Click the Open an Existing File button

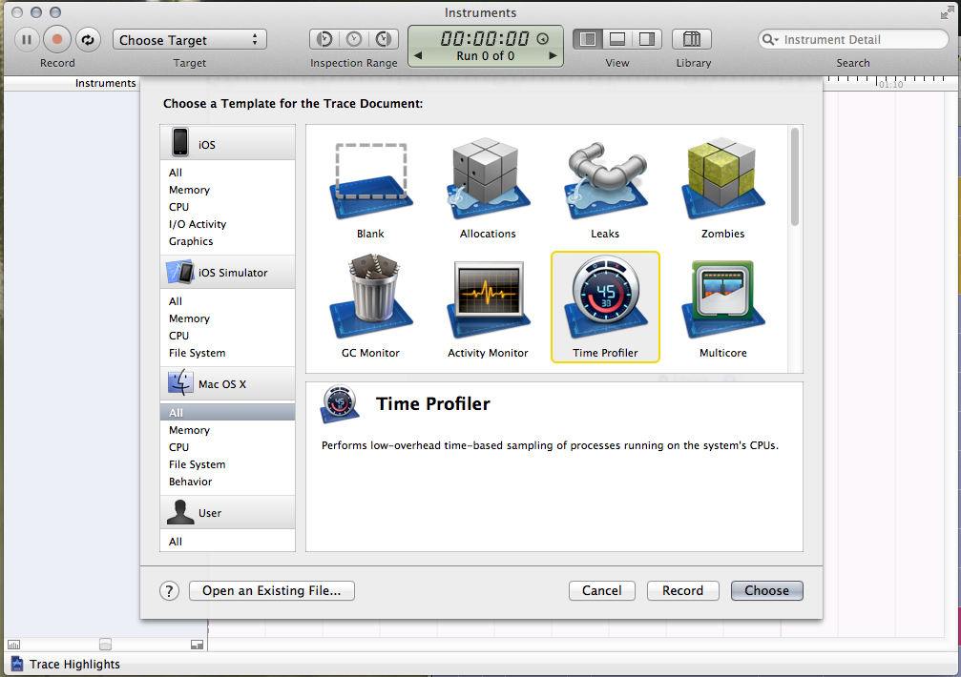click(271, 591)
